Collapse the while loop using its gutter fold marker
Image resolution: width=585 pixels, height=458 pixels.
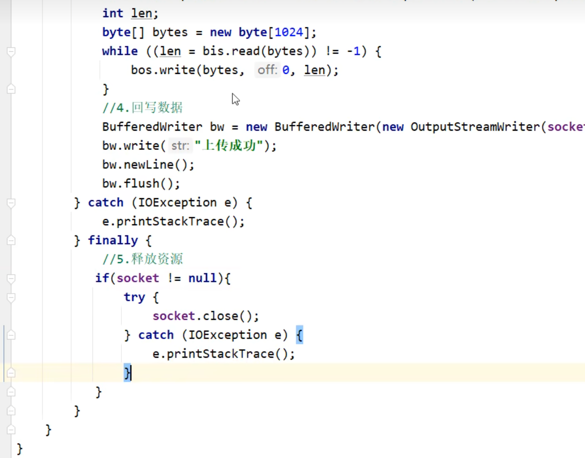coord(11,51)
